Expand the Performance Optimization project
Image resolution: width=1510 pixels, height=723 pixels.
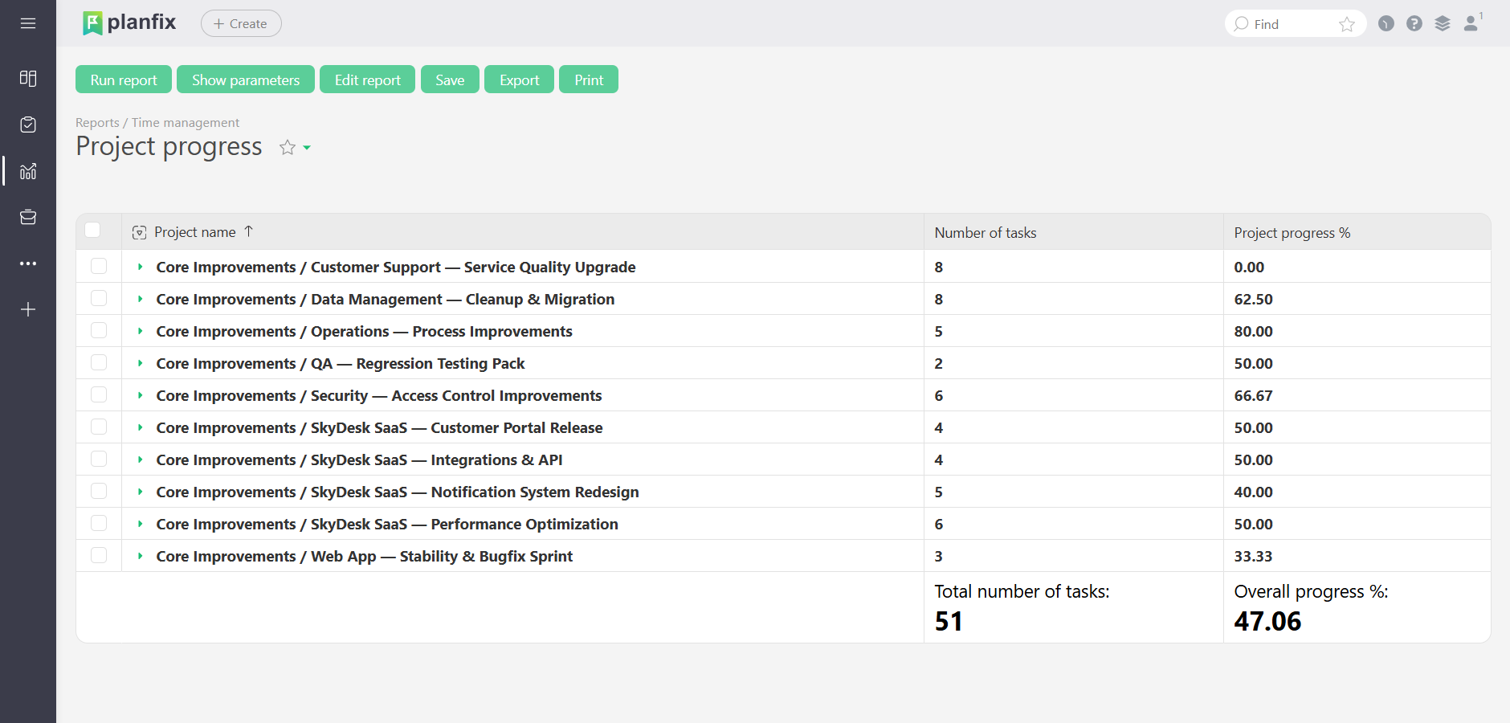pyautogui.click(x=140, y=524)
